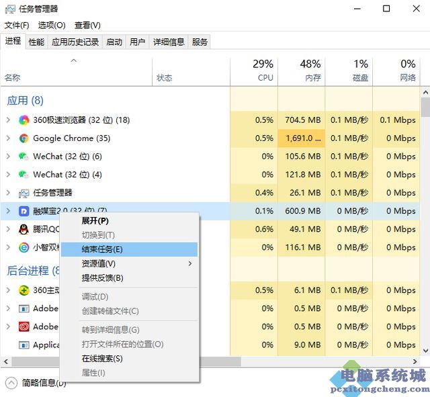Open the 文件(F) menu
The width and height of the screenshot is (430, 397).
tap(17, 26)
